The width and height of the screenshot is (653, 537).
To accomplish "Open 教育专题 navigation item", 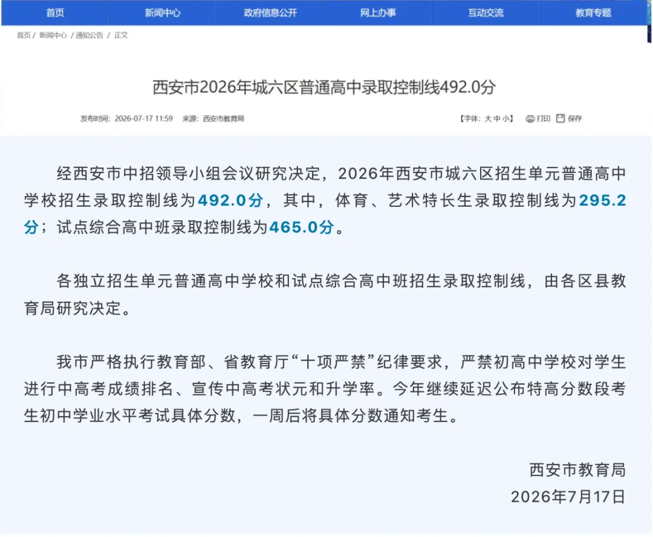I will pyautogui.click(x=594, y=13).
